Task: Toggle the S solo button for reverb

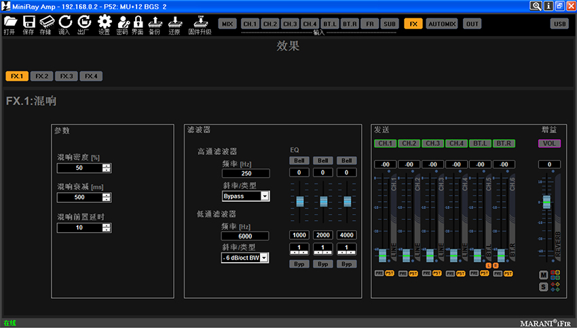Action: [544, 287]
